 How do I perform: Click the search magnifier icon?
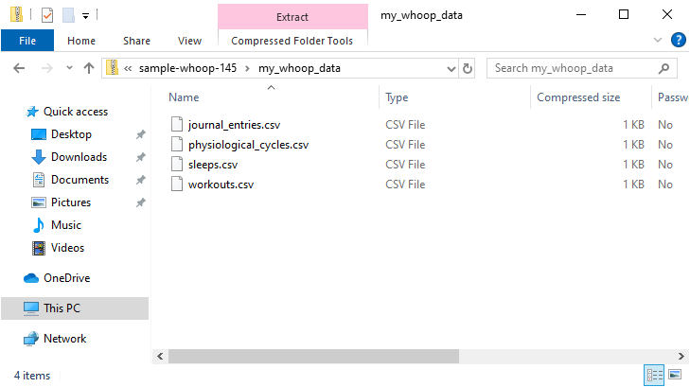(664, 68)
